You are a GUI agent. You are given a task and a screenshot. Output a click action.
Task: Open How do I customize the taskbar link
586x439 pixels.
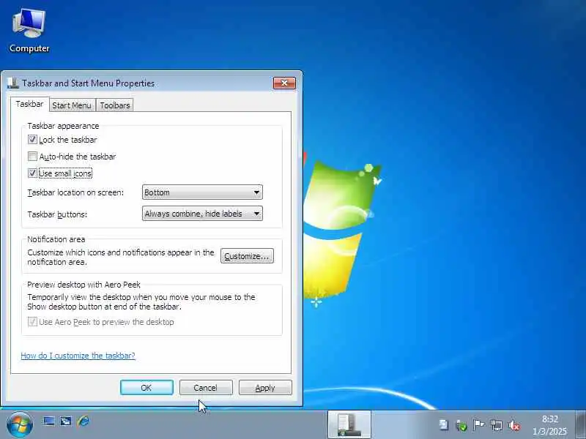(x=78, y=356)
